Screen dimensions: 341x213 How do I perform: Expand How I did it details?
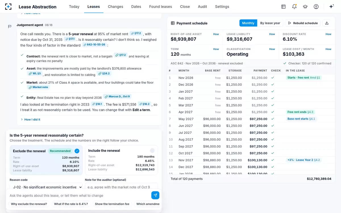[30, 120]
